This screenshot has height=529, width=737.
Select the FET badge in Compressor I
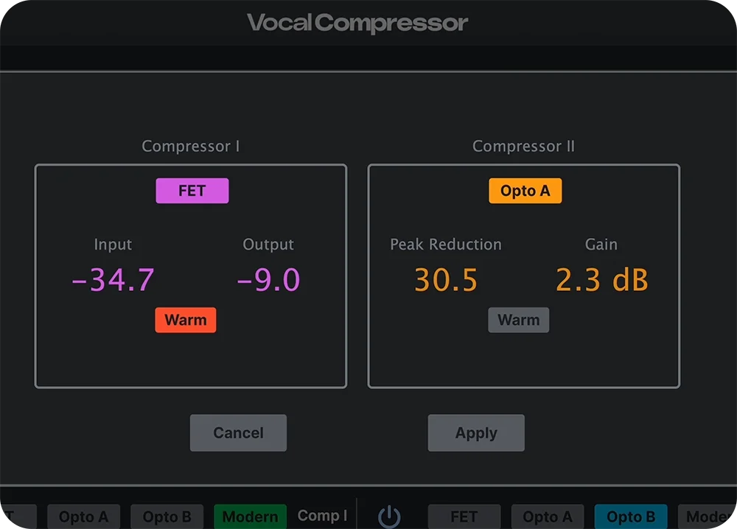tap(192, 191)
